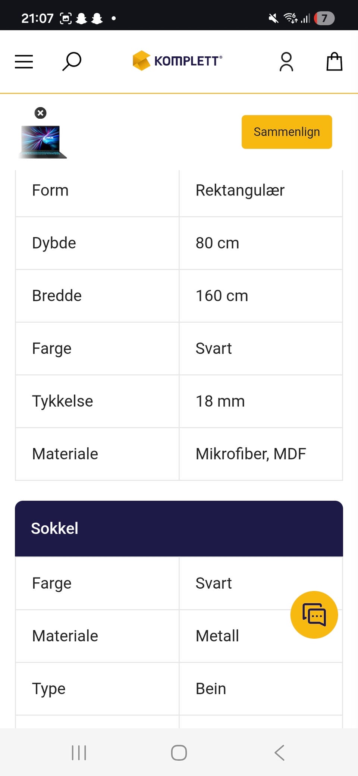Tap the Mikrofiber, MDF material value
Screen dimensions: 358x776
pyautogui.click(x=251, y=454)
